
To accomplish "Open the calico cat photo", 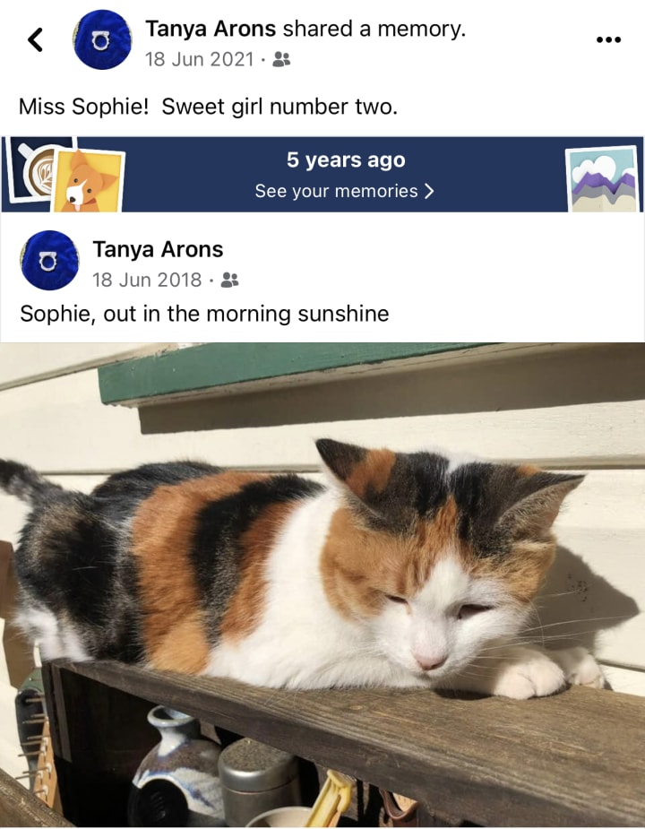I will tap(322, 584).
